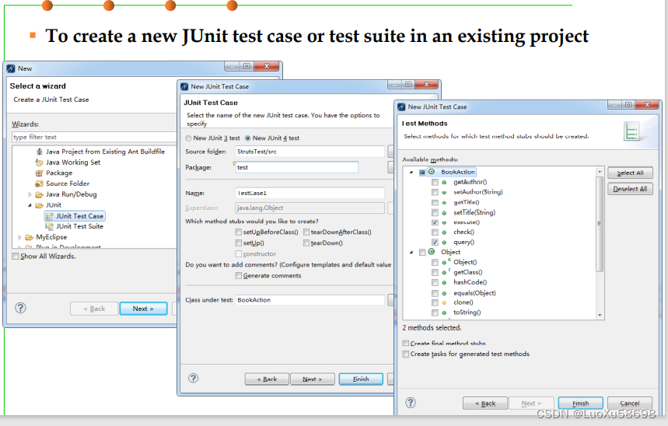This screenshot has height=426, width=668.
Task: Click the Source folder field
Action: [310, 152]
